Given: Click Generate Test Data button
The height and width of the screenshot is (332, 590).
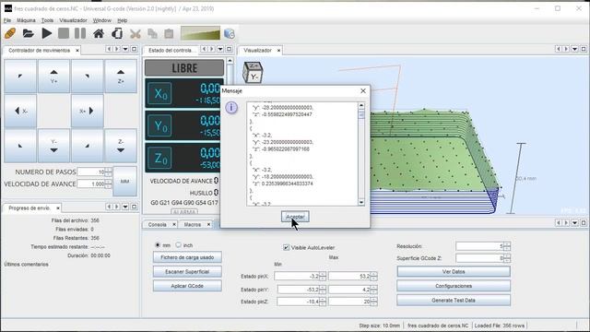Looking at the screenshot, I should click(454, 301).
